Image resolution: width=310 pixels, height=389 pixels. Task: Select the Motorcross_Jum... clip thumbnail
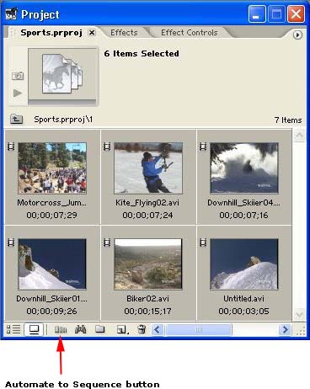tap(52, 168)
